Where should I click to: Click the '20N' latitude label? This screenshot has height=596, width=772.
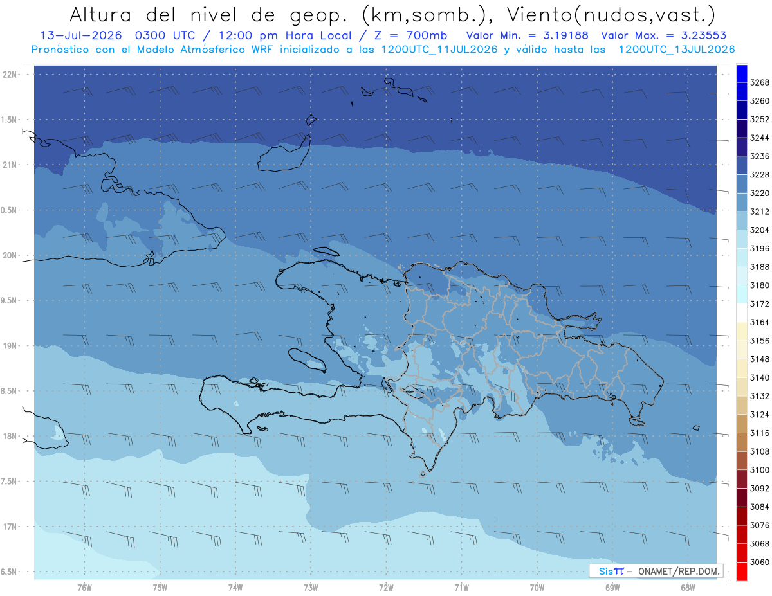tap(10, 255)
